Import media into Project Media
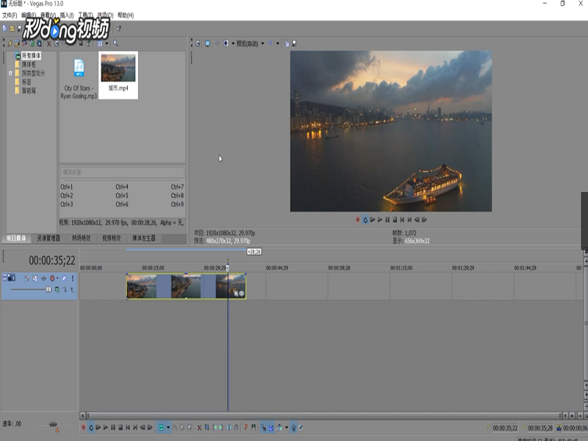The height and width of the screenshot is (441, 588). pos(17,43)
